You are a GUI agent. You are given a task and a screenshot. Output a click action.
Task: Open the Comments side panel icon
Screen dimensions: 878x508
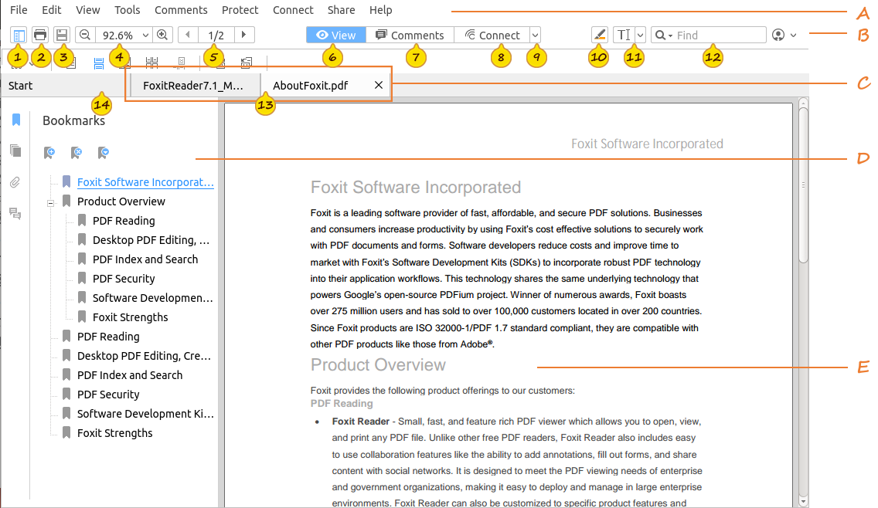point(15,213)
